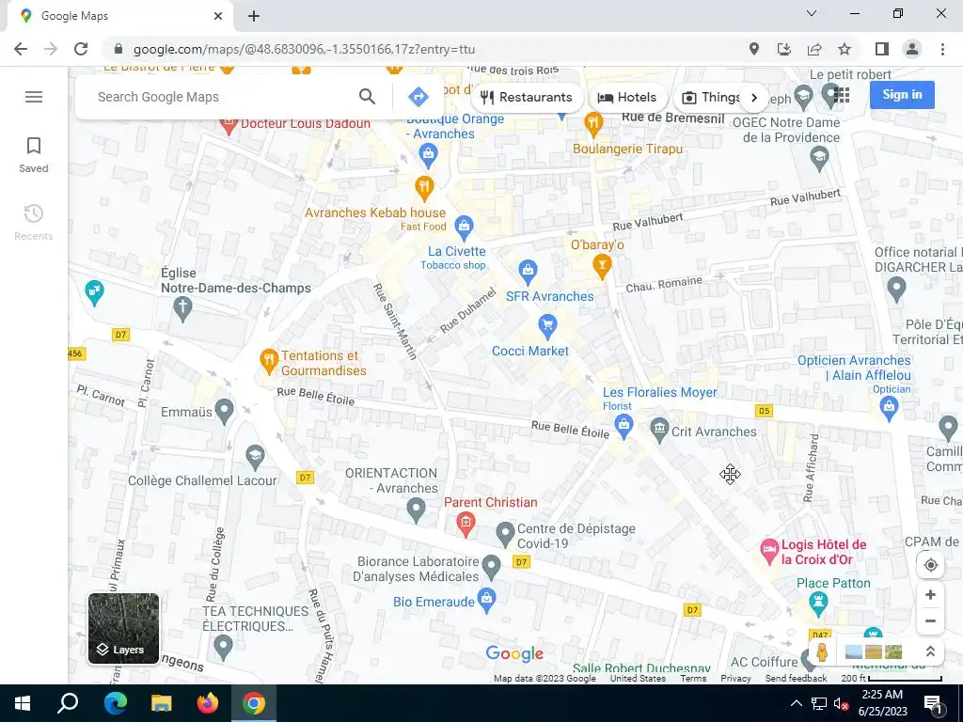Click the Crit Avranches museum-style pin

coord(659,431)
